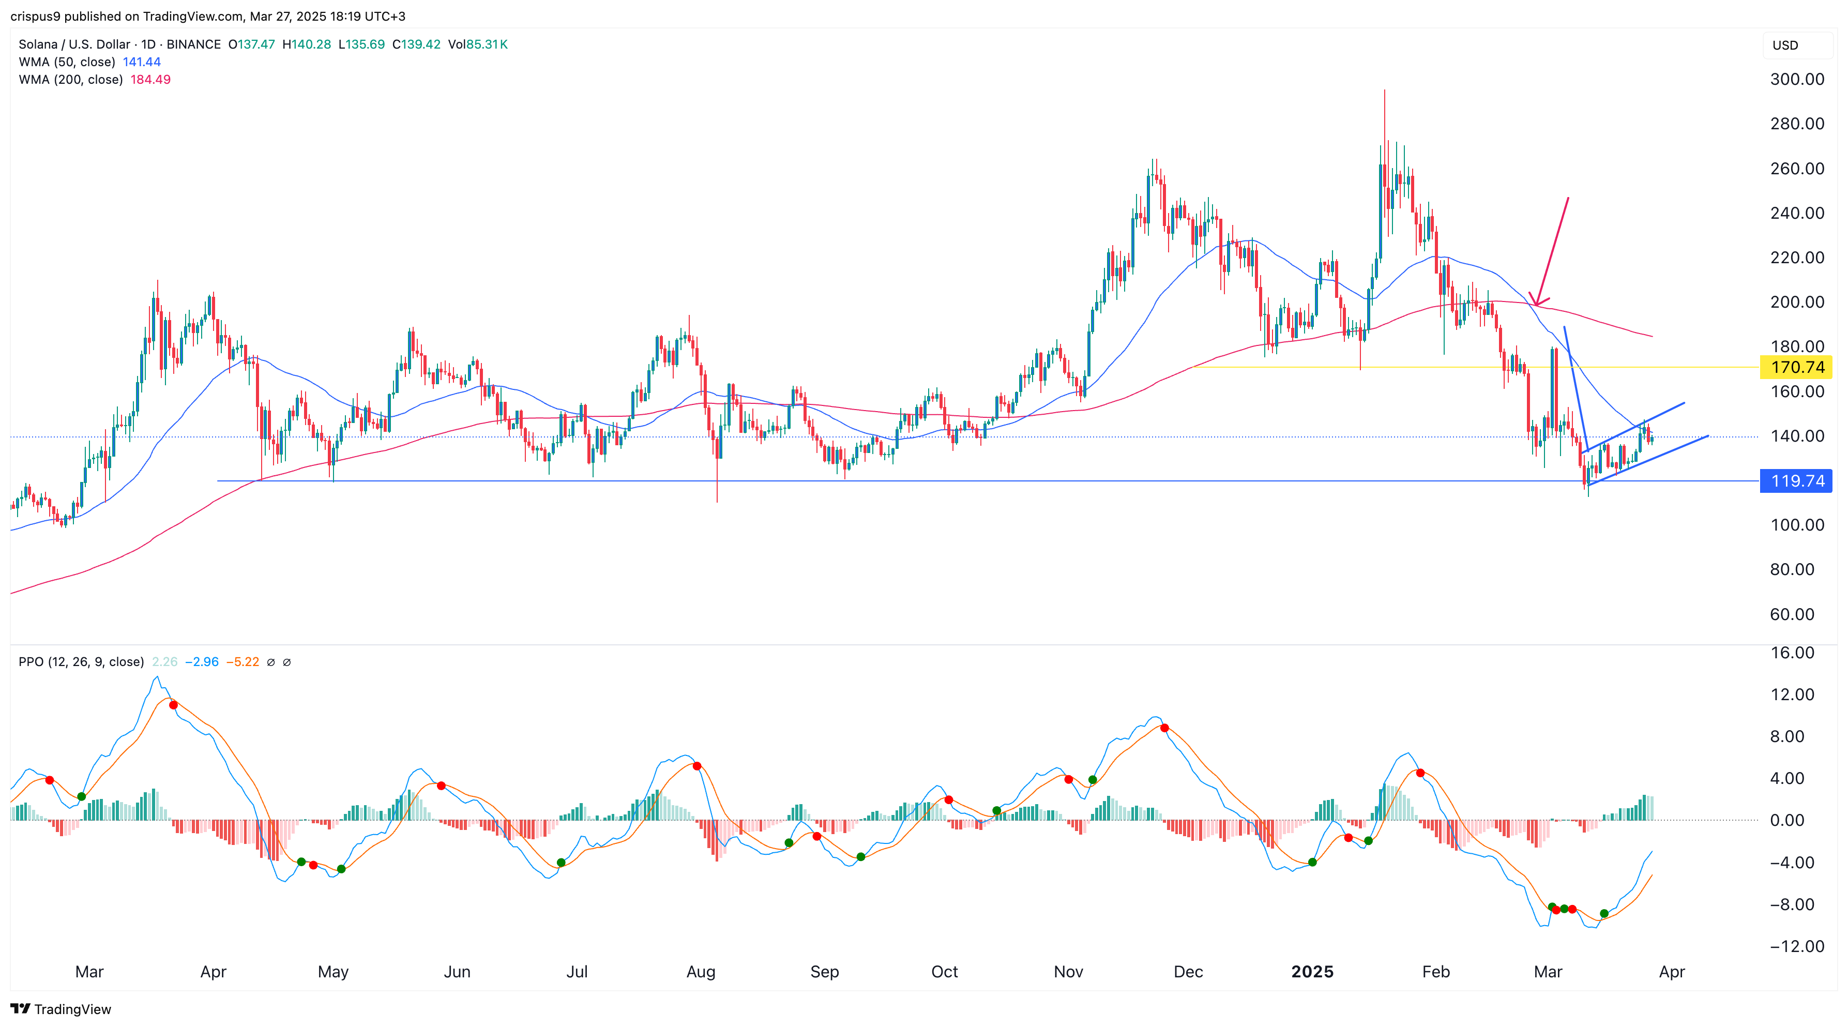This screenshot has width=1848, height=1027.
Task: Click the PPO histogram value 2.26
Action: [164, 662]
